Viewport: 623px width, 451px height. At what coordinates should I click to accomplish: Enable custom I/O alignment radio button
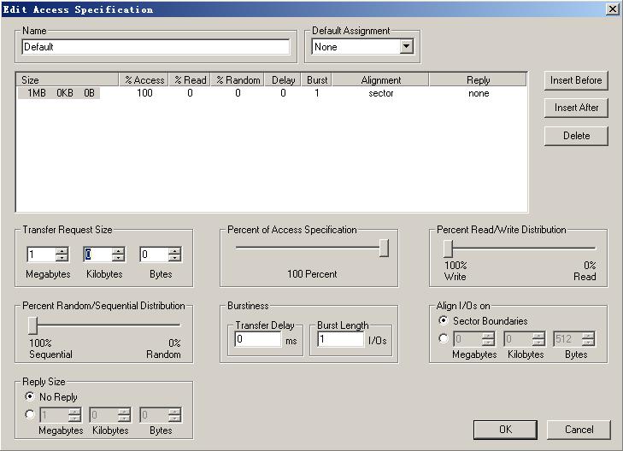443,338
